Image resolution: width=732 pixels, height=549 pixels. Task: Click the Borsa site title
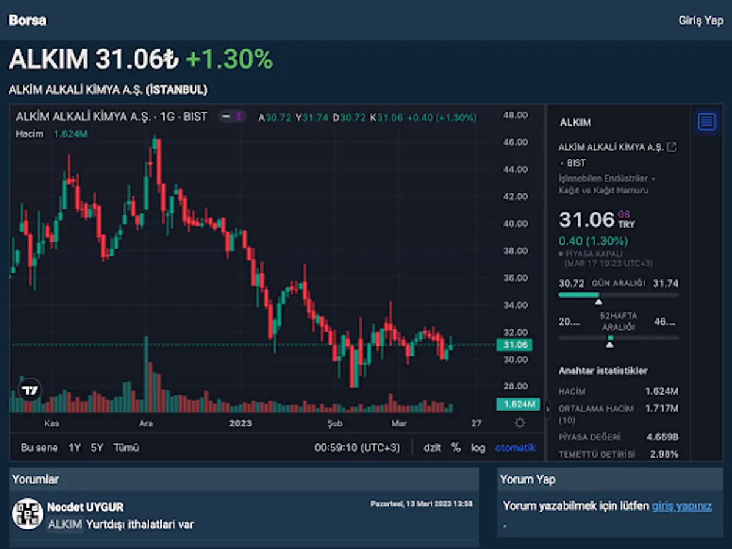(27, 20)
